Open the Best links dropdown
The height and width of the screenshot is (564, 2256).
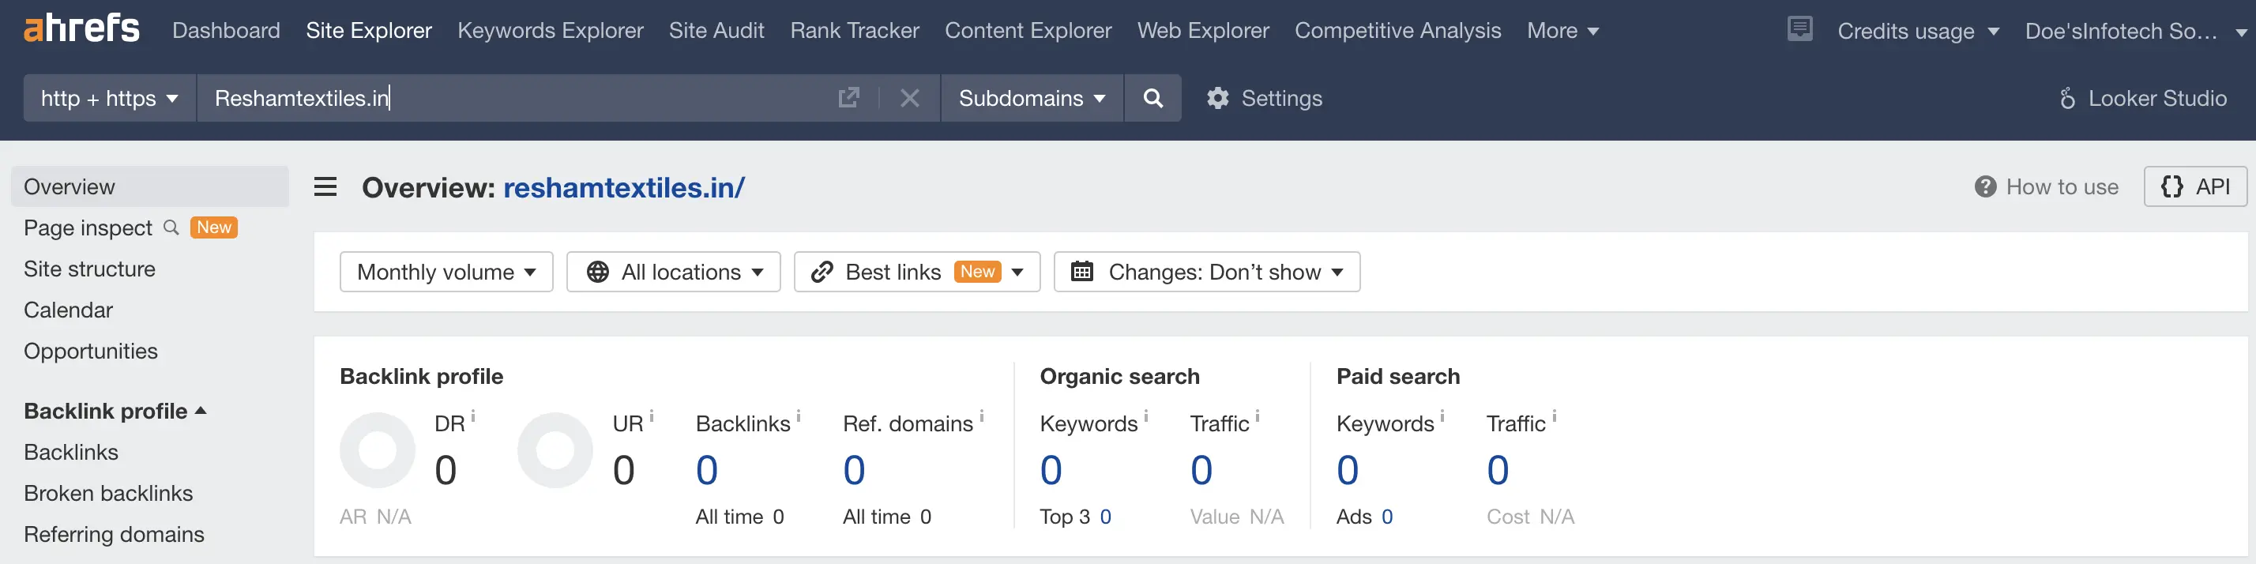(x=916, y=272)
